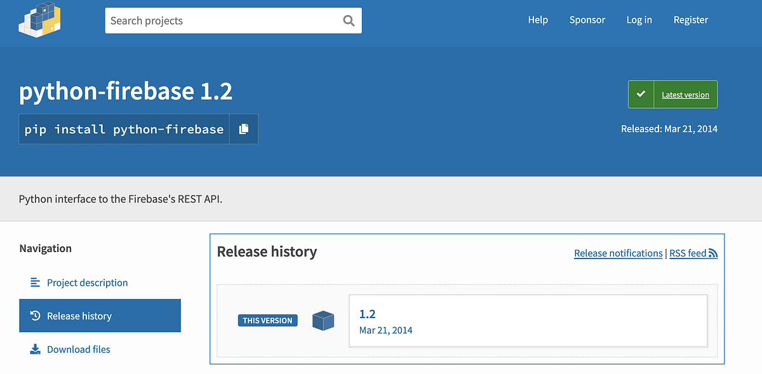Click the search magnifier icon
Screen dimensions: 762x374
pyautogui.click(x=348, y=20)
